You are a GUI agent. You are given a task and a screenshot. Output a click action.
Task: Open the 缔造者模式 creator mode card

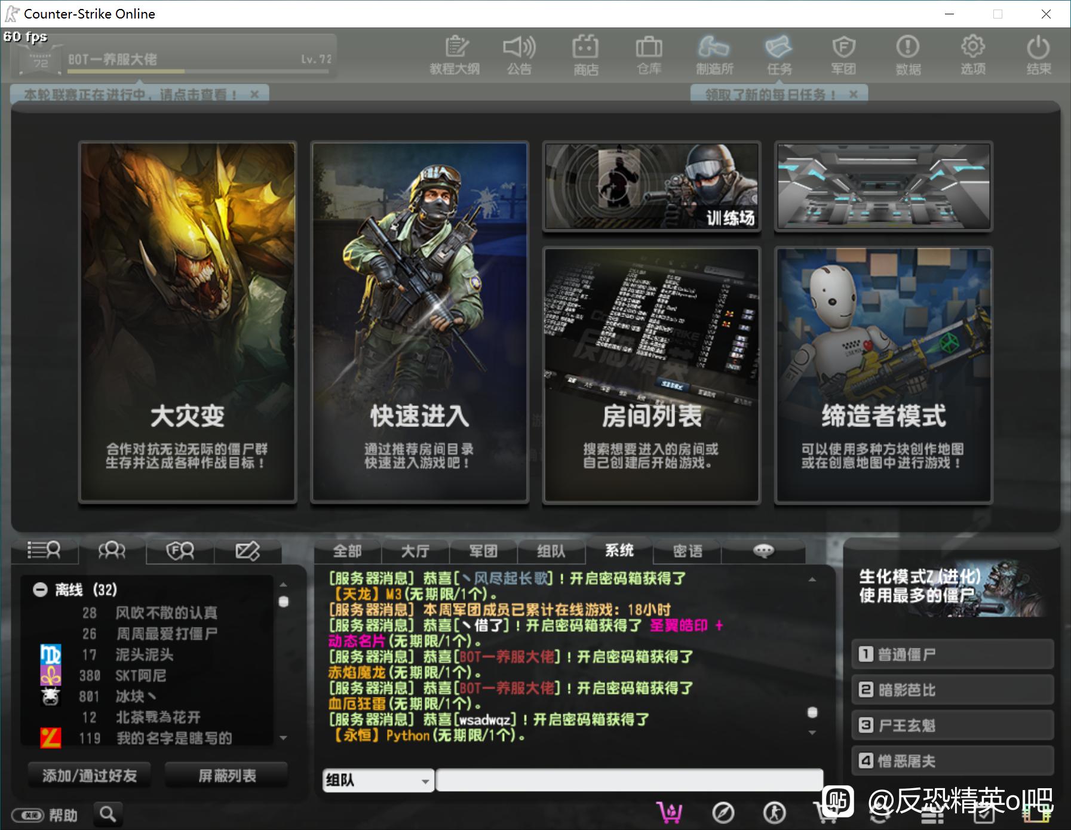tap(883, 375)
